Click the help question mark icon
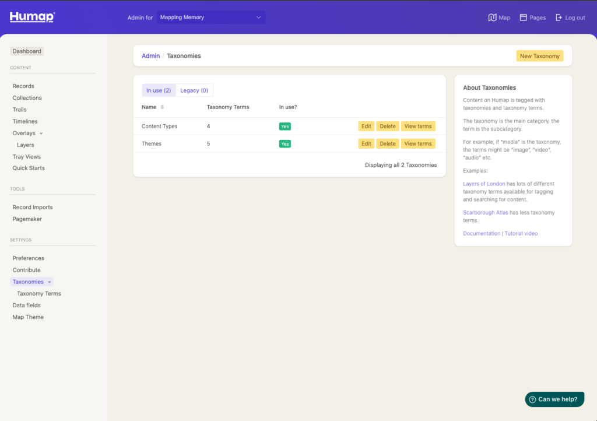 (x=532, y=399)
